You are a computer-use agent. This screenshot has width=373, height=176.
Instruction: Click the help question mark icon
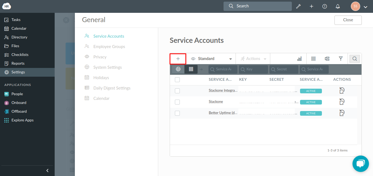tap(324, 6)
